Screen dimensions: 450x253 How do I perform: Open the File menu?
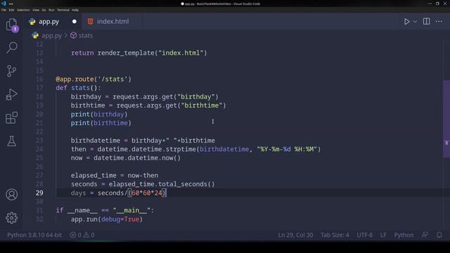[x=4, y=10]
